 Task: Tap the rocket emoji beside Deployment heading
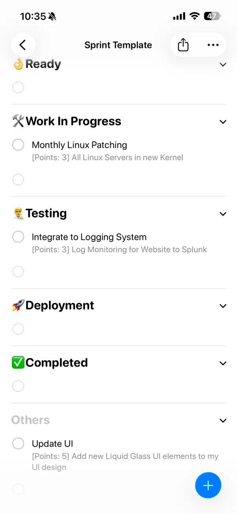click(x=17, y=305)
